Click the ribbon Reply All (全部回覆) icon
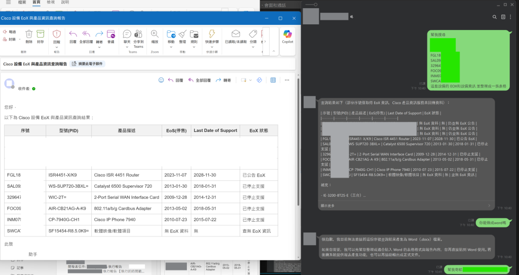519x275 pixels. (86, 34)
